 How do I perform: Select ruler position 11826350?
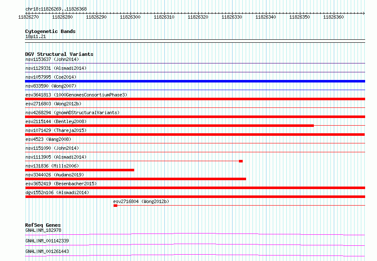pyautogui.click(x=299, y=17)
